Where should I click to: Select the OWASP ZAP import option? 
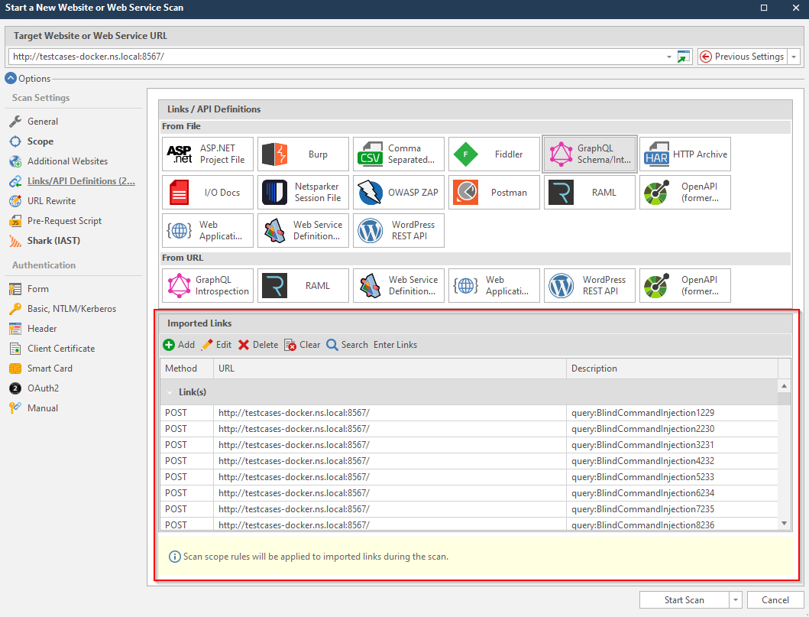(x=398, y=192)
